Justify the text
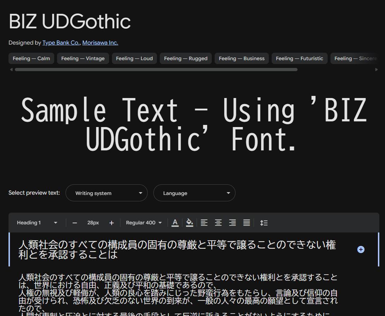 [x=247, y=223]
